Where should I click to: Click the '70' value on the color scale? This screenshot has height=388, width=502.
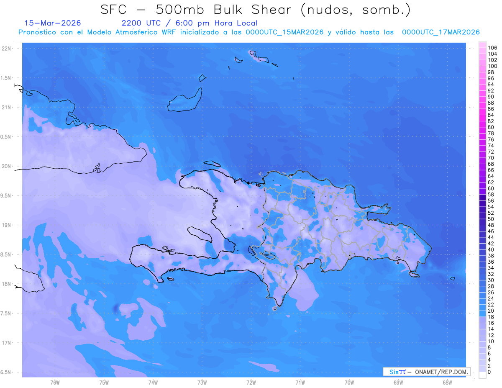click(x=491, y=158)
